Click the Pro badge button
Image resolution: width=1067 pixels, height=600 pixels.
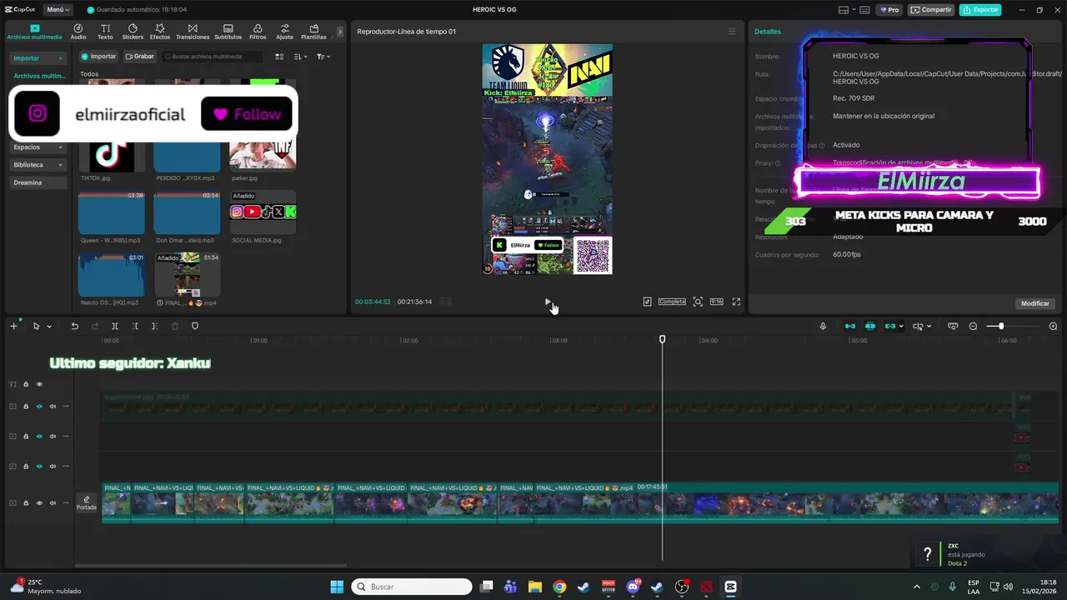(889, 10)
